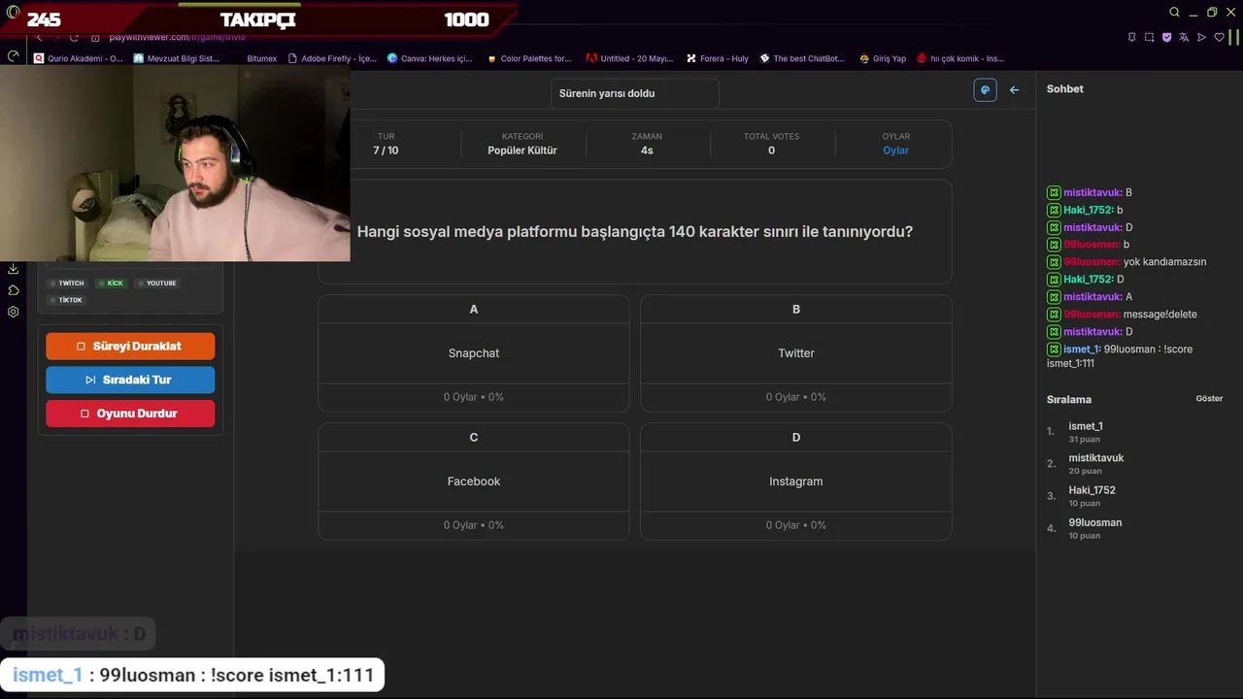This screenshot has height=699, width=1243.
Task: Open the settings gear icon in sidebar
Action: (x=13, y=312)
